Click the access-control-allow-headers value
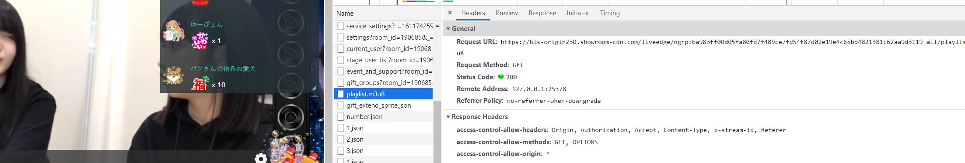965x163 pixels. point(669,130)
